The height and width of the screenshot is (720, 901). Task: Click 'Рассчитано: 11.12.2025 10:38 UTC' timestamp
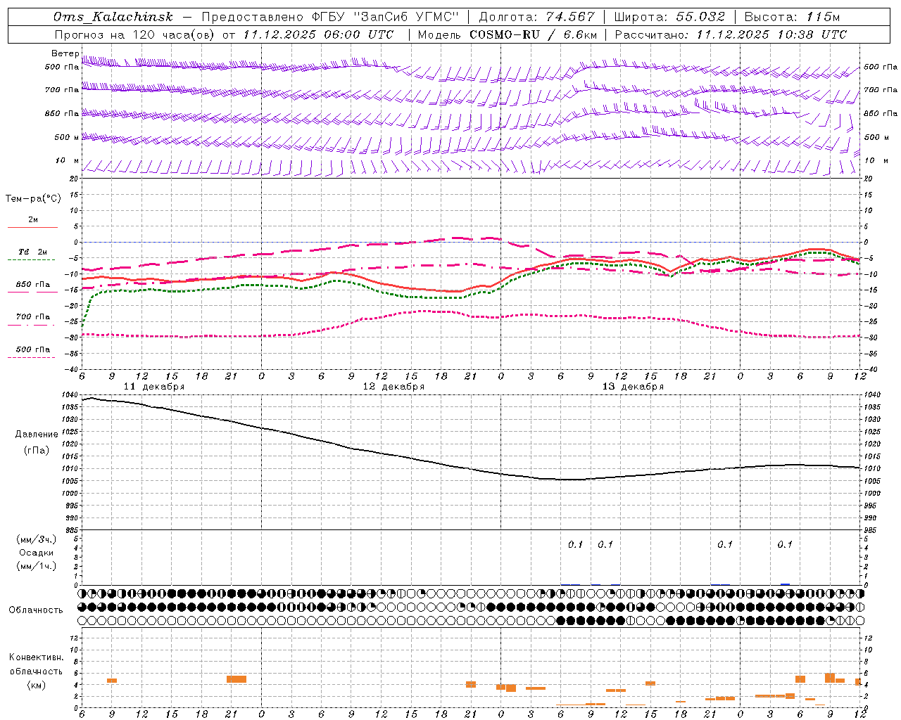(731, 34)
